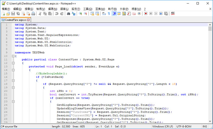Viewport: 213px width, 129px height.
Task: Collapse the Page_Load method fold marker
Action: tap(13, 70)
